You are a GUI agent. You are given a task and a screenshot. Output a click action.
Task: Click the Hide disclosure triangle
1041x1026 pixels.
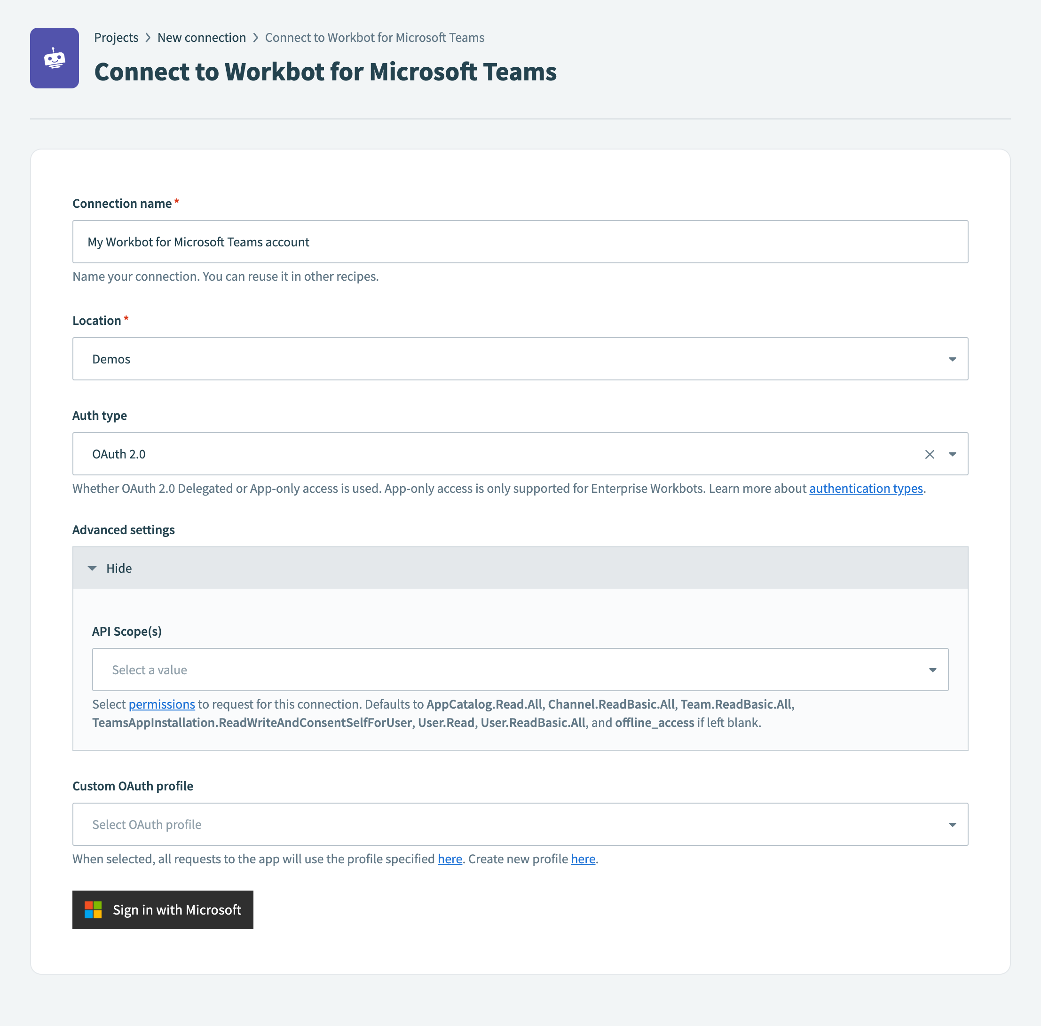coord(92,568)
